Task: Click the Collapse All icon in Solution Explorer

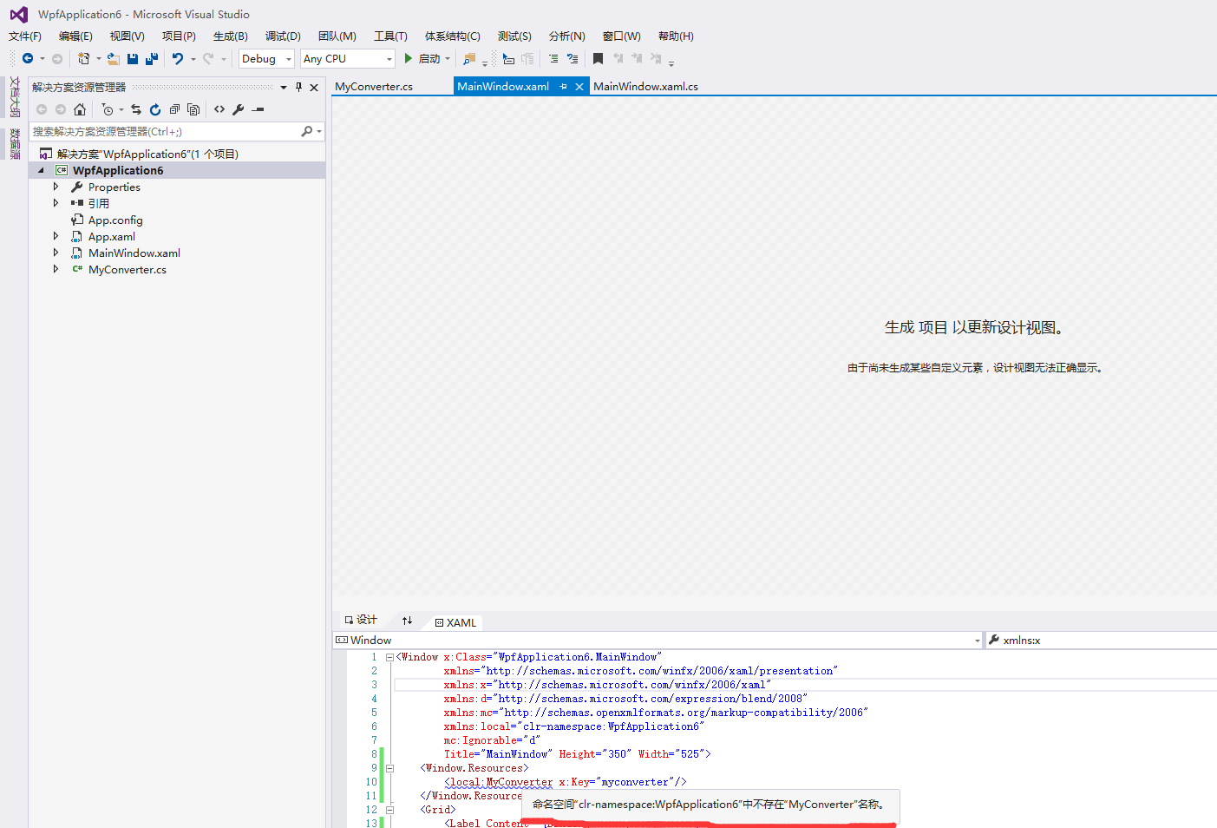Action: pos(174,109)
